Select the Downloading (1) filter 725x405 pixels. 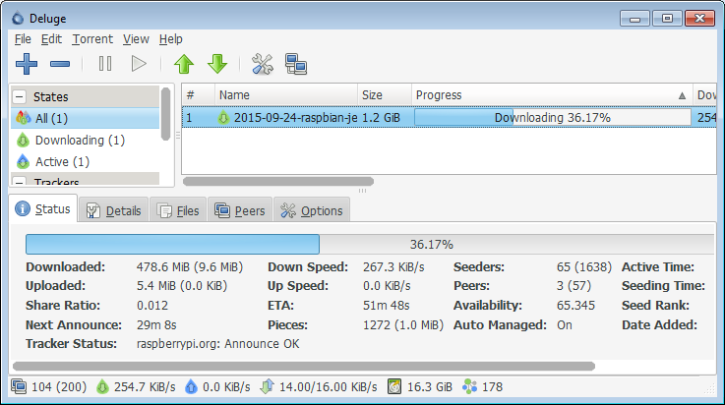79,140
